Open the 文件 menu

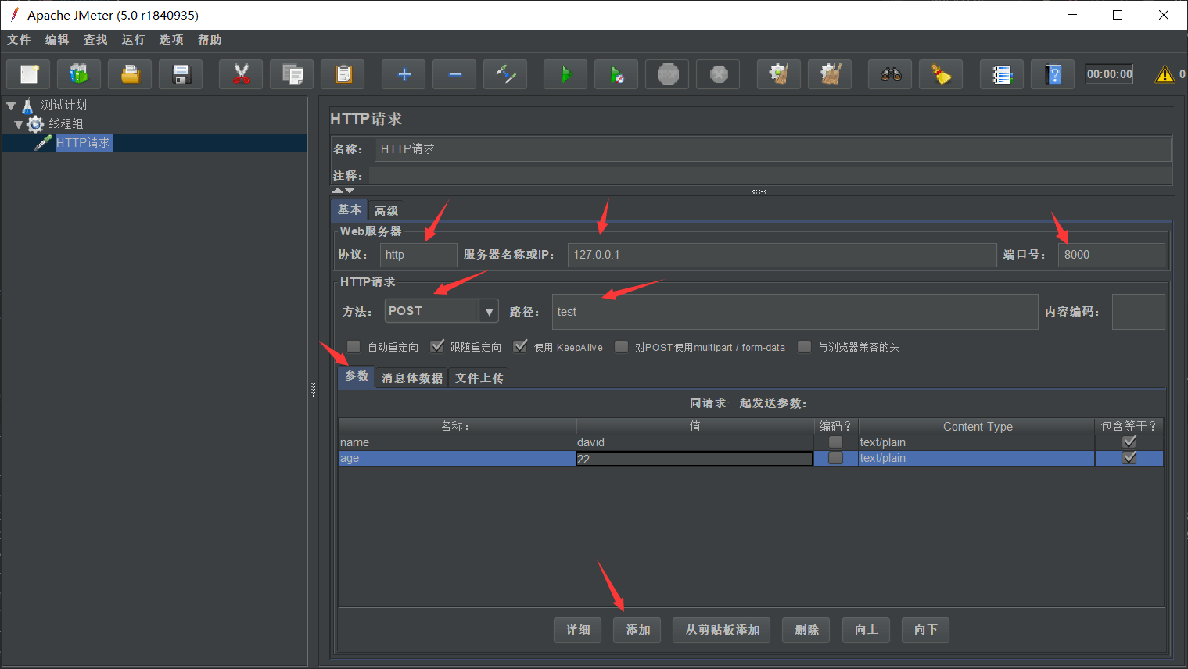coord(19,40)
